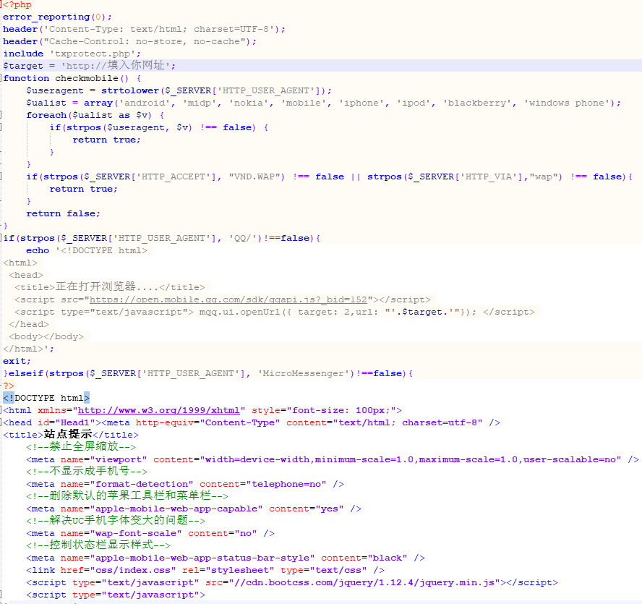The height and width of the screenshot is (604, 642).
Task: Click the <body></body> line
Action: pyautogui.click(x=46, y=337)
